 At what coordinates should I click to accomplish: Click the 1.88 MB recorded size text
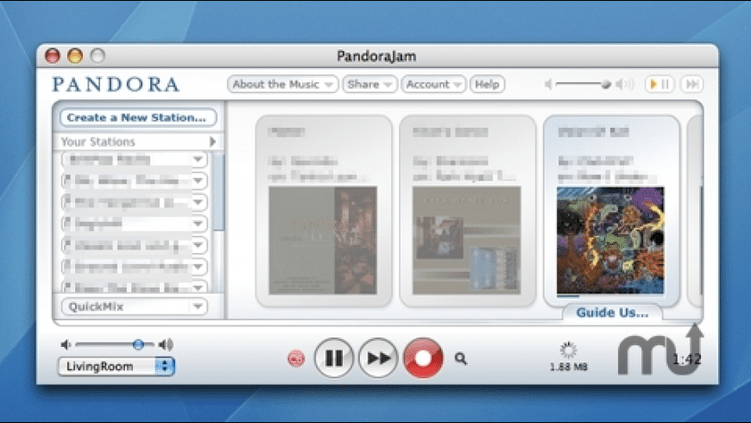coord(569,367)
